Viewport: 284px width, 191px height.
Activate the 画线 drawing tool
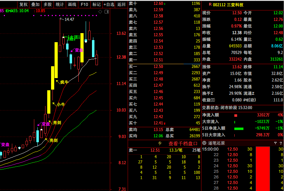[x=72, y=5]
